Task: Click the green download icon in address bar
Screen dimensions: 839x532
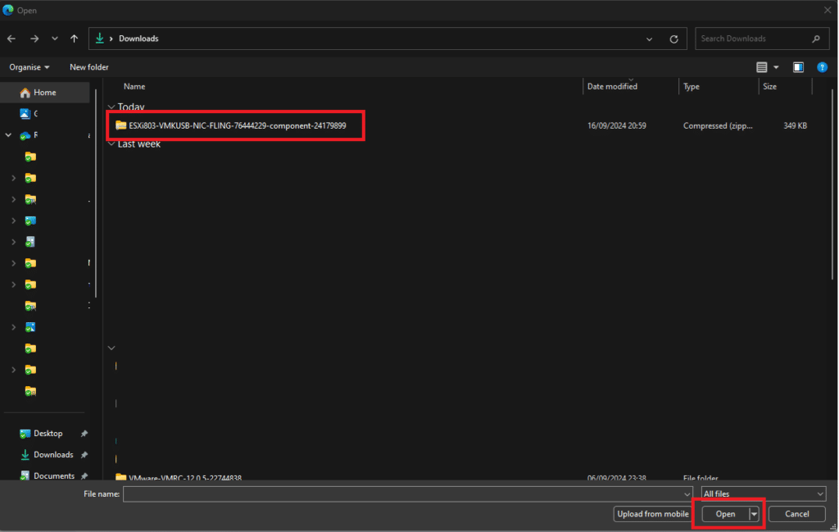Action: (x=99, y=39)
